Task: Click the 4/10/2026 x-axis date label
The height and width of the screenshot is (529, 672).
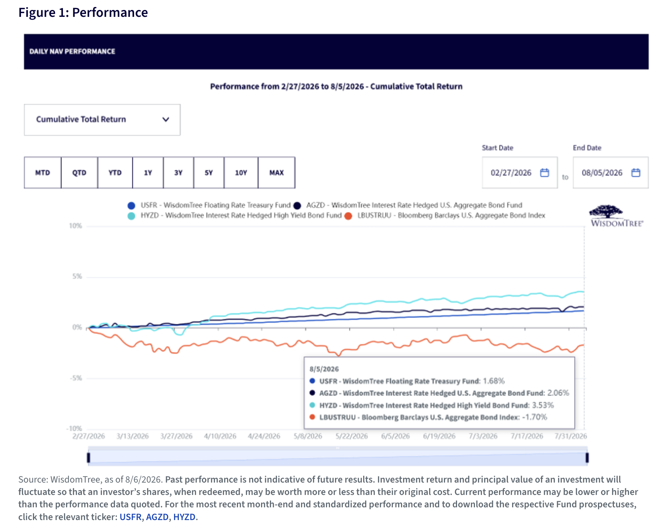Action: [x=220, y=436]
